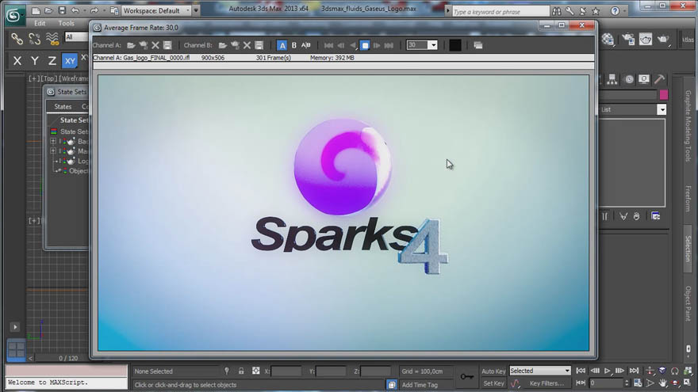Open last rendered image in Channel A
698x392 pixels.
pyautogui.click(x=144, y=45)
